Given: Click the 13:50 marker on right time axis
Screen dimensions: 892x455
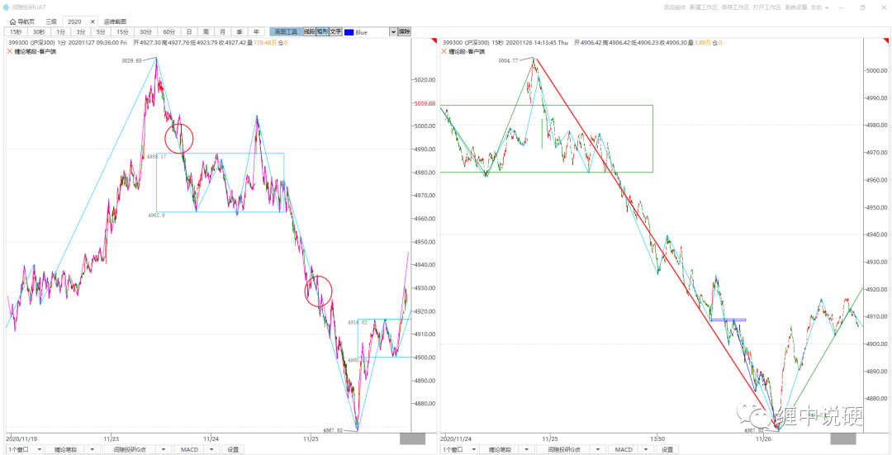Looking at the screenshot, I should click(x=657, y=438).
